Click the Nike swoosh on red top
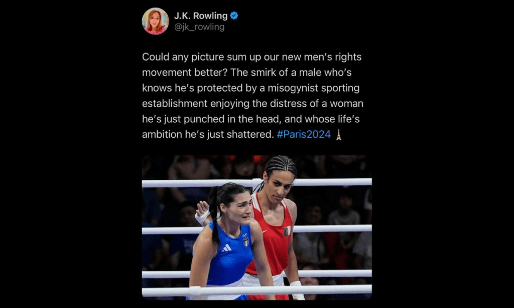This screenshot has height=308, width=514. click(x=264, y=232)
